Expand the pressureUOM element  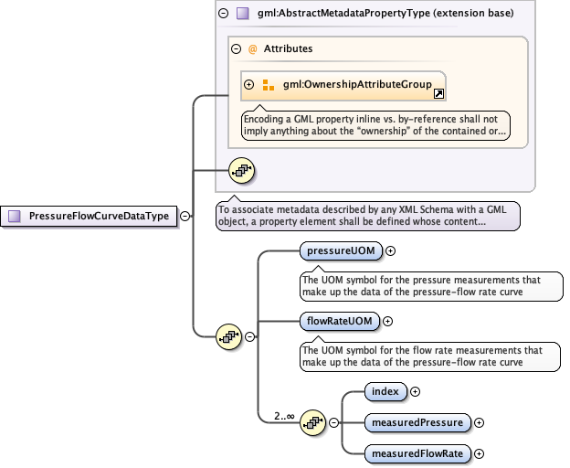[390, 250]
